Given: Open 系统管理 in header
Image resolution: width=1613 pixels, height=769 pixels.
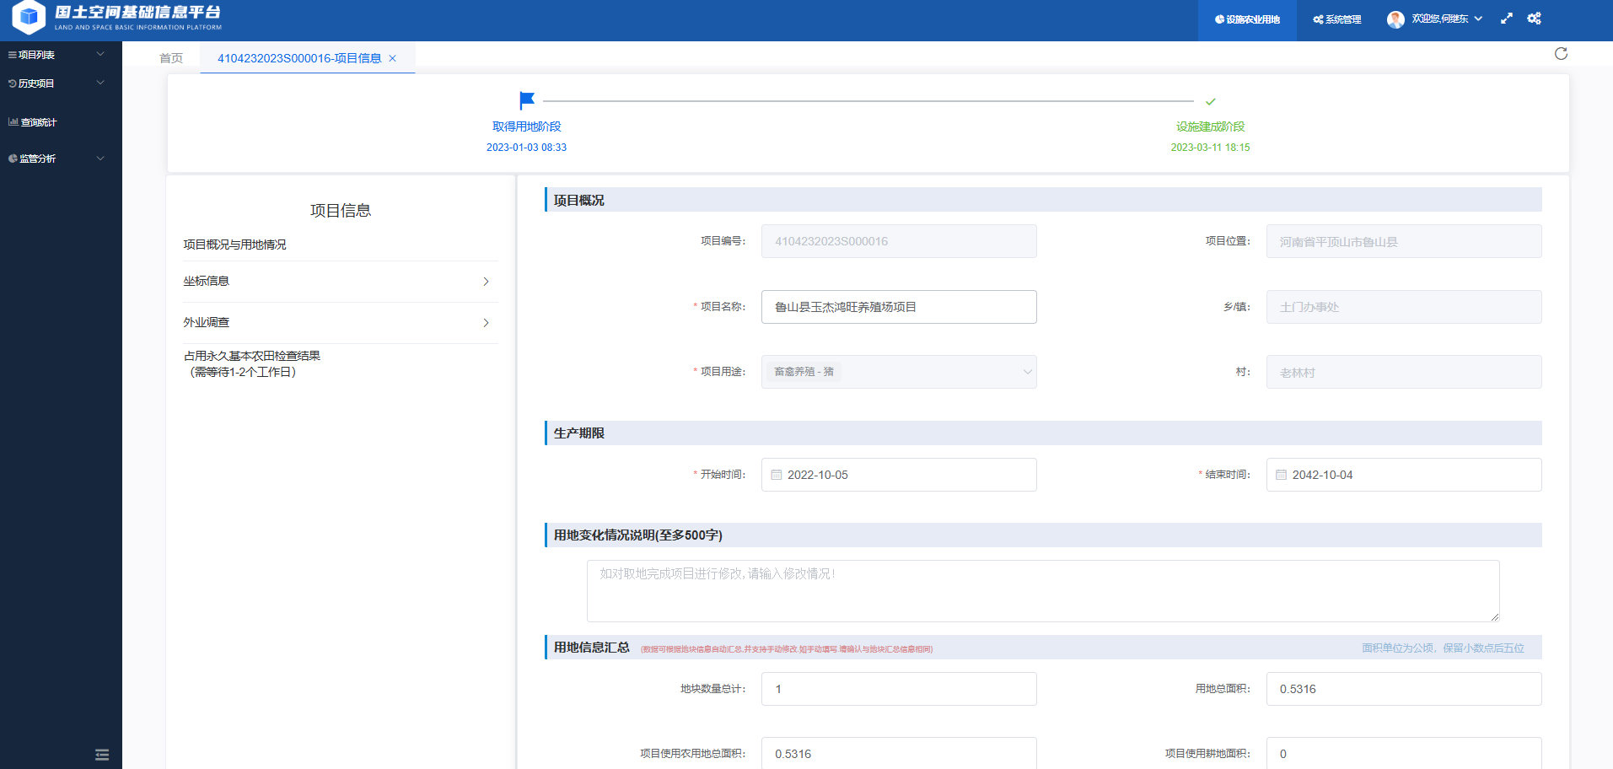Looking at the screenshot, I should (x=1337, y=19).
